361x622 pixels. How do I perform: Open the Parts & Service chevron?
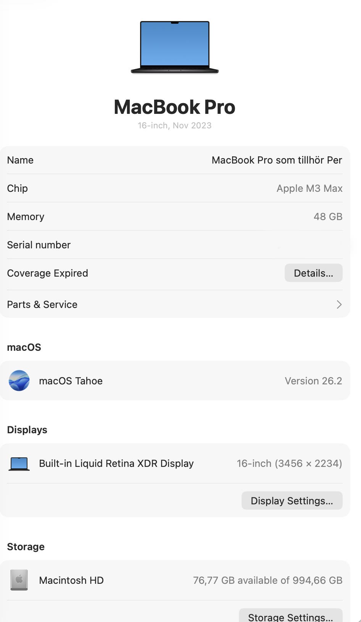[x=339, y=305]
